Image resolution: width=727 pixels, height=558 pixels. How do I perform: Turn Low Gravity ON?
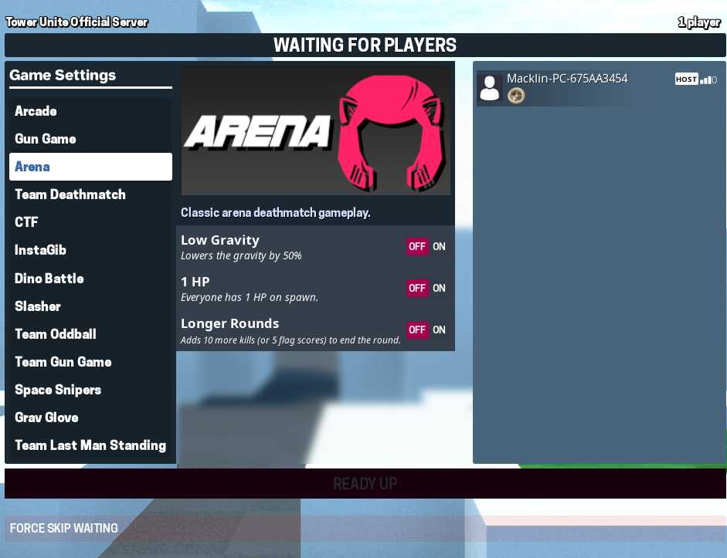pos(439,246)
